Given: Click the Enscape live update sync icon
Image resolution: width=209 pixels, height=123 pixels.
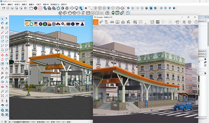Looking at the screenshot, I should coord(31,24).
